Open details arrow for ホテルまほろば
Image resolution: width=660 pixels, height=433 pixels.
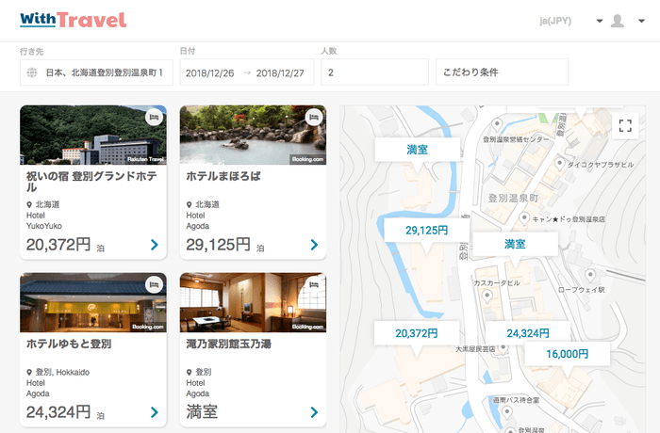tap(314, 246)
